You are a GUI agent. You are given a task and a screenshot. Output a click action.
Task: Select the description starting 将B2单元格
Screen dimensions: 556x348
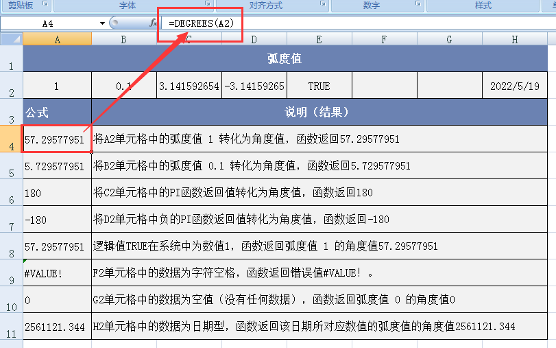pos(319,166)
